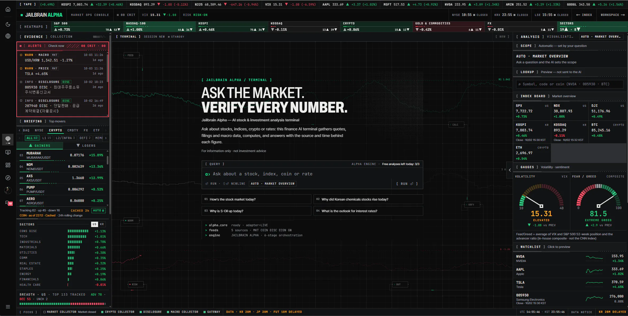Click the magnifier icon in Lookup field
Viewport: 628px width, 316px height.
[520, 84]
